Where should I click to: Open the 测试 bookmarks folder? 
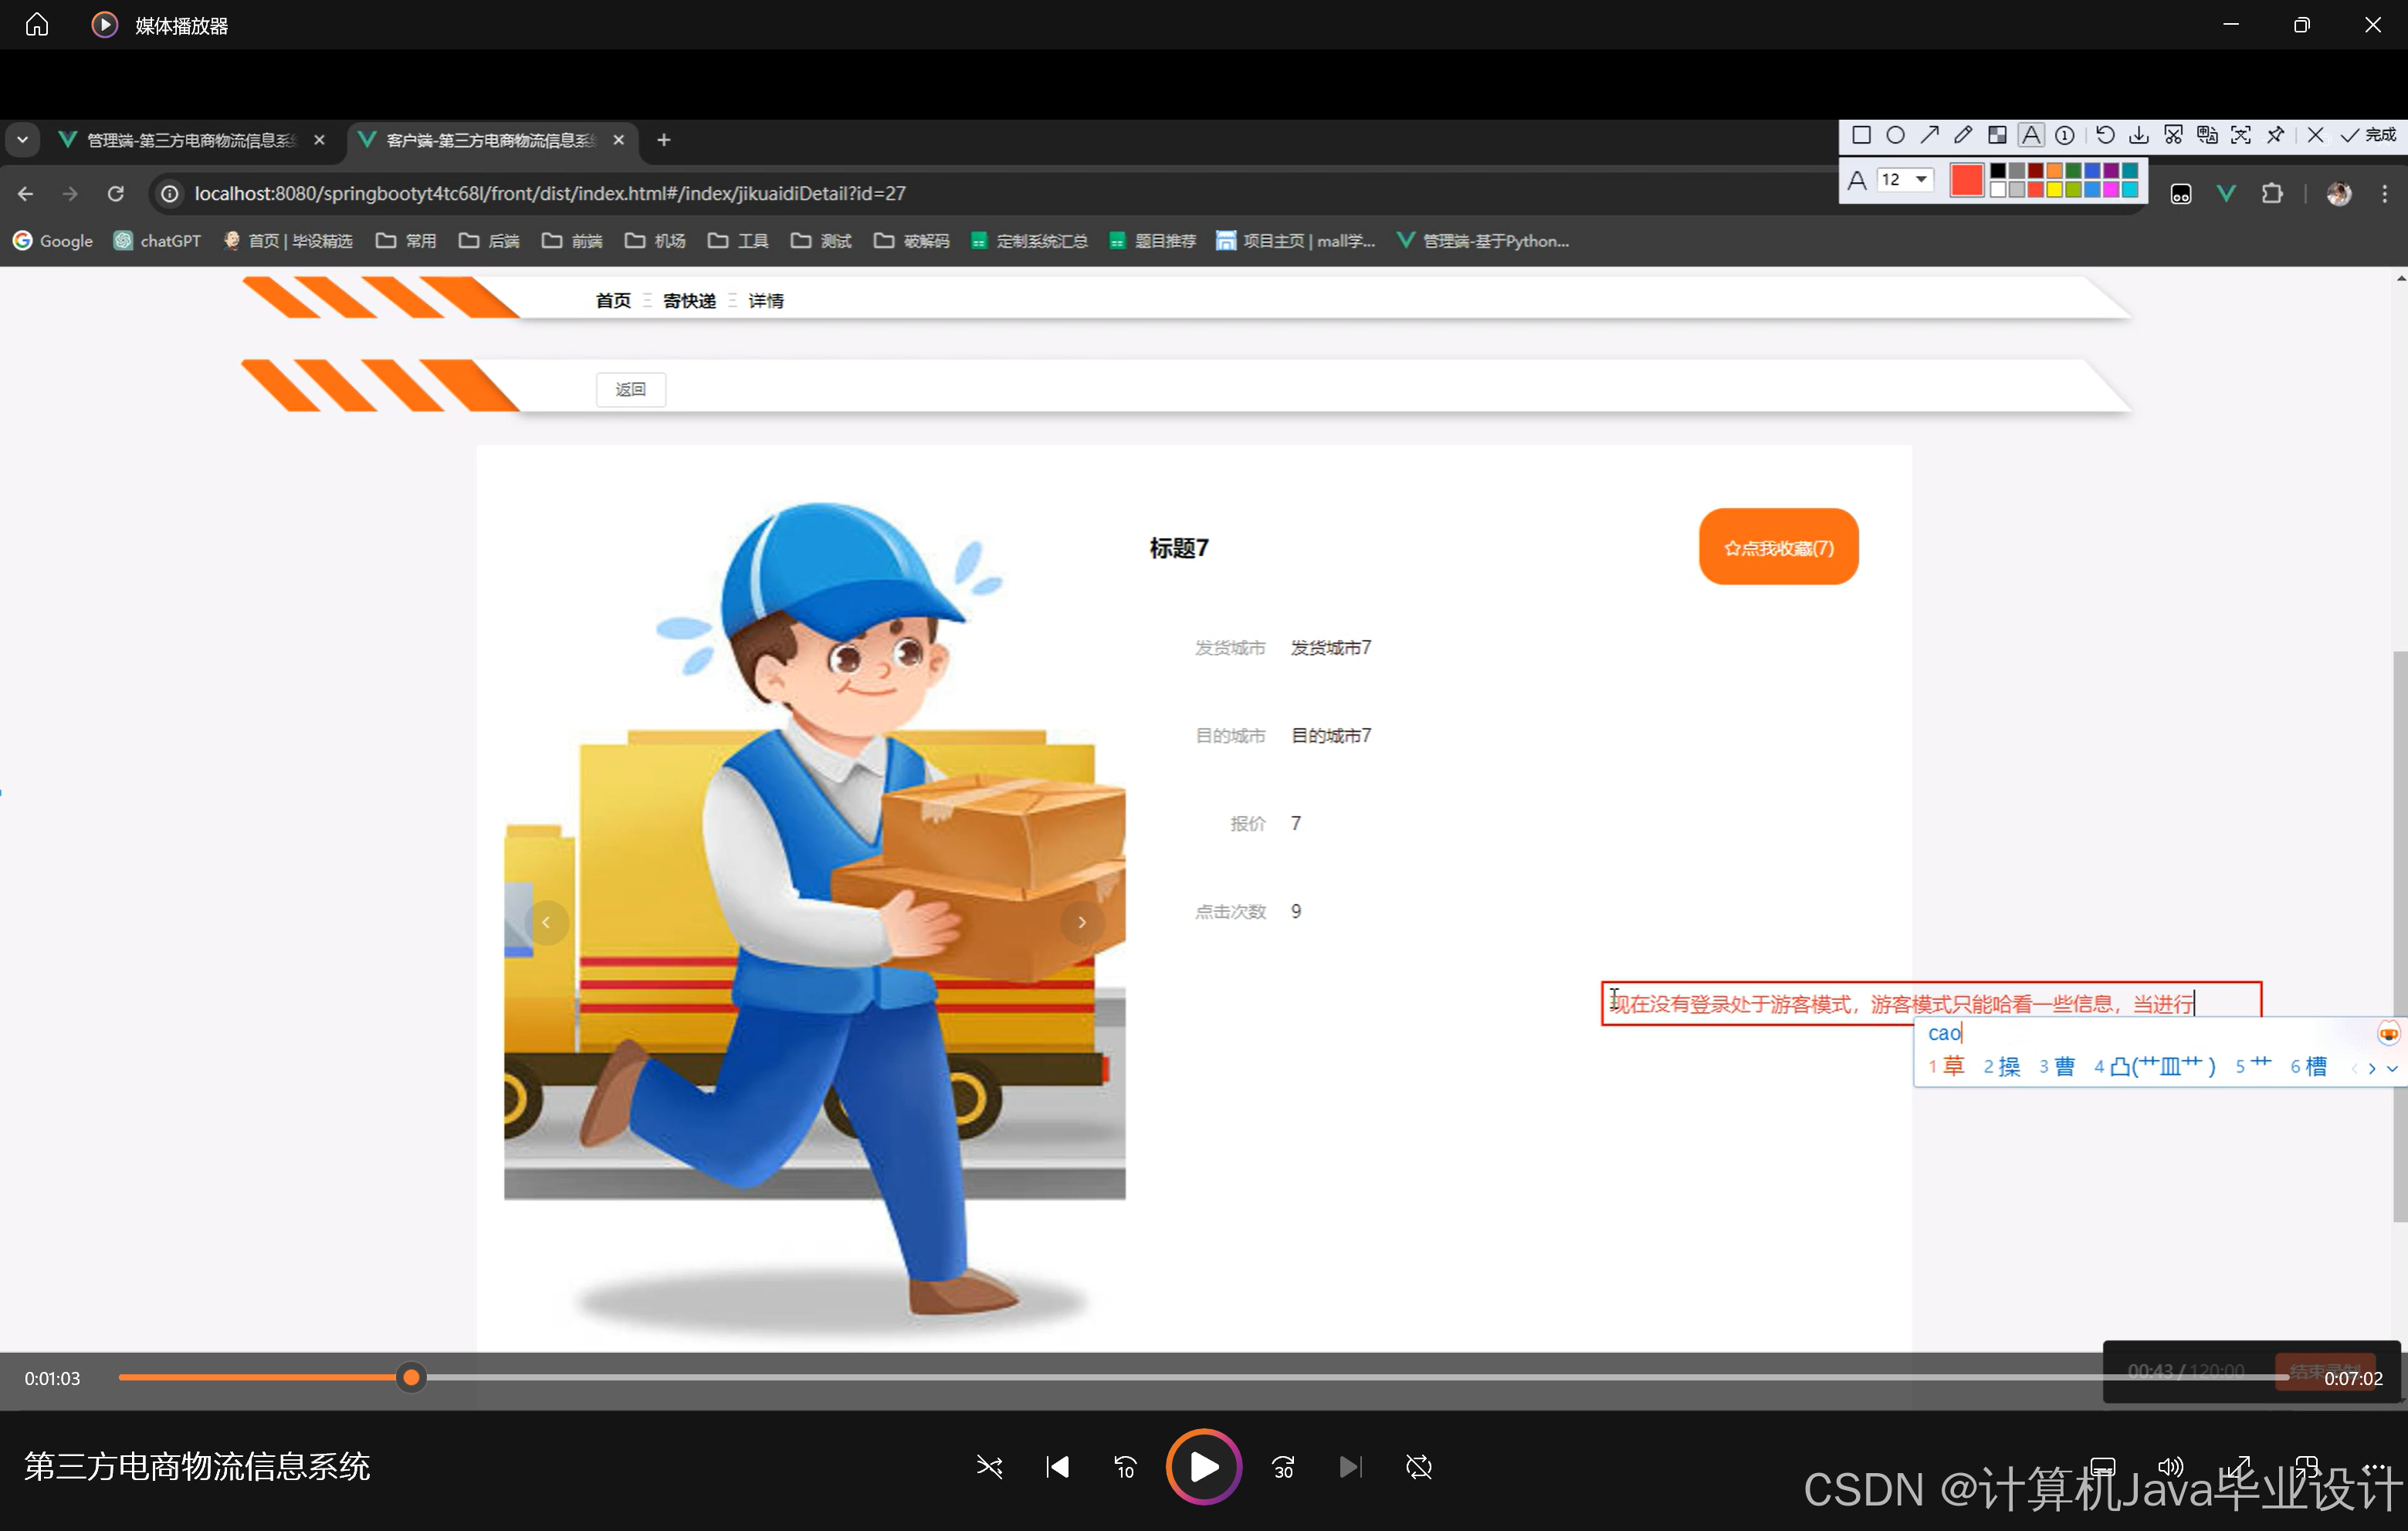(x=821, y=241)
